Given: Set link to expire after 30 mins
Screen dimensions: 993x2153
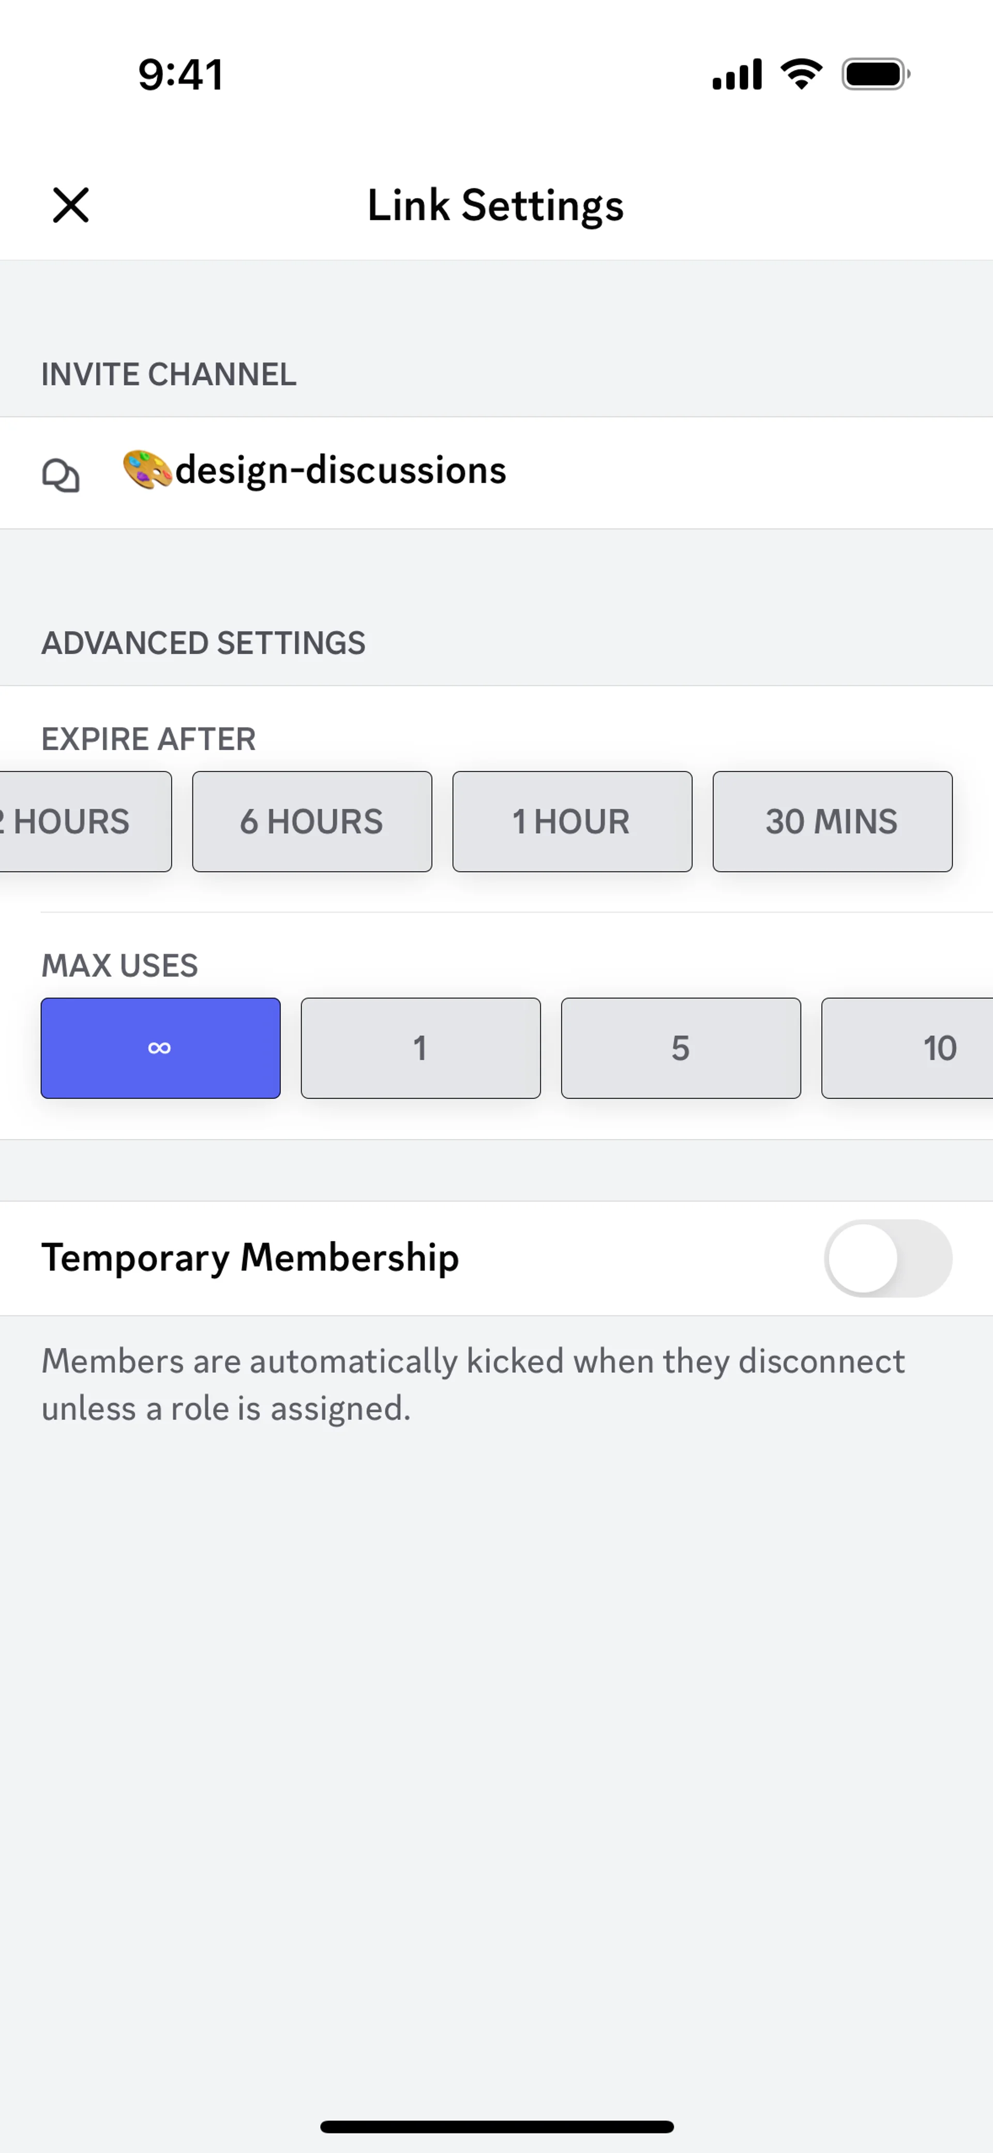Looking at the screenshot, I should tap(832, 821).
